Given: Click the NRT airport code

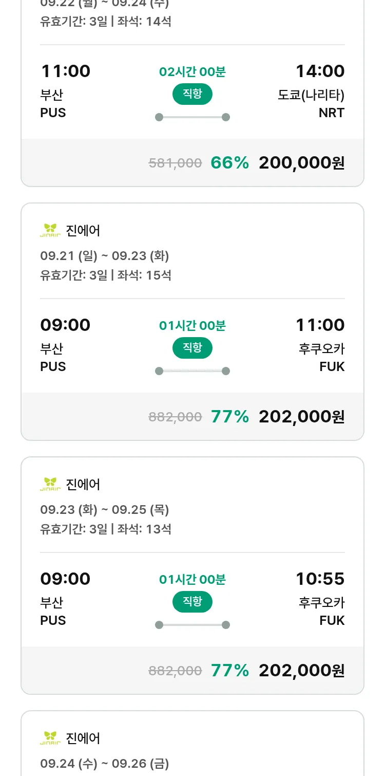Looking at the screenshot, I should tap(331, 113).
